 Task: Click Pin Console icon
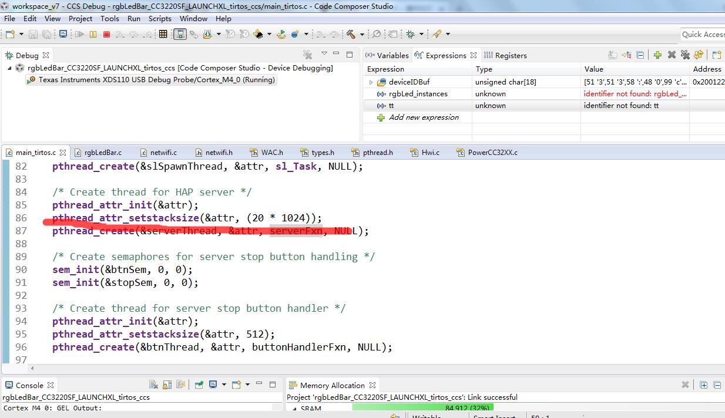[x=199, y=385]
